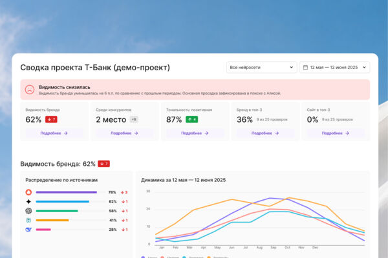Click the '0%' value in Сайт в топ-3 card
Screen dimensions: 388x258
(x=312, y=119)
